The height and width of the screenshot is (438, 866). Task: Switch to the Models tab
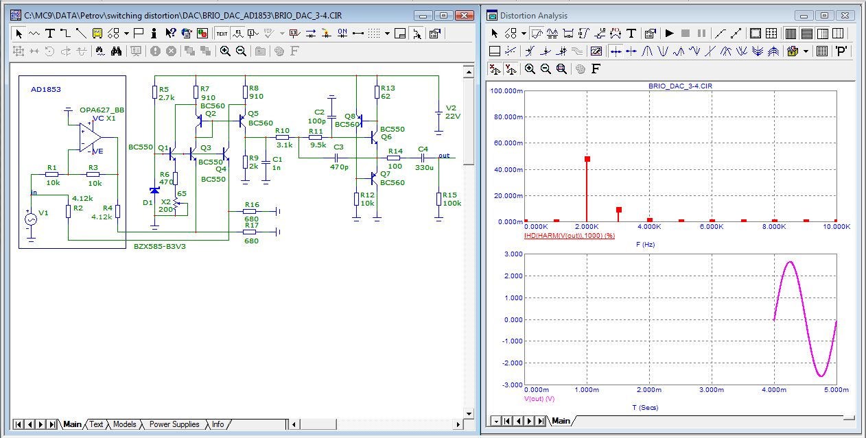point(124,424)
